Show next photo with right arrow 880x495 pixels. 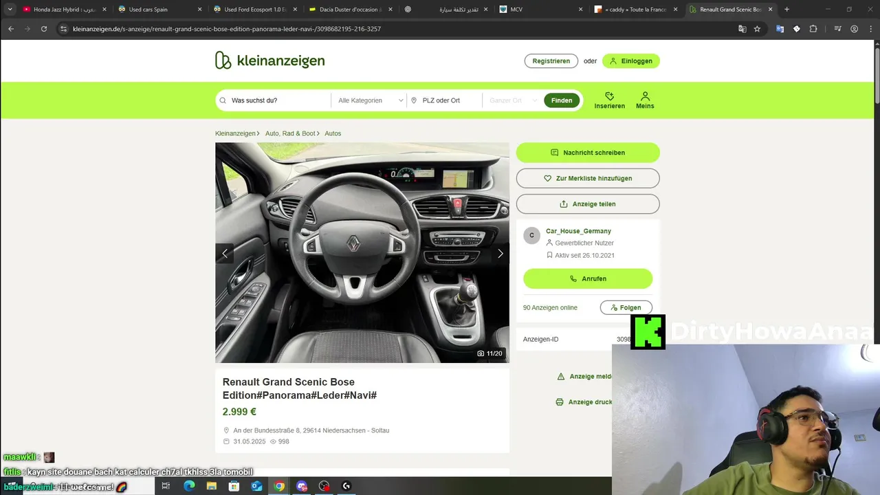click(x=500, y=254)
